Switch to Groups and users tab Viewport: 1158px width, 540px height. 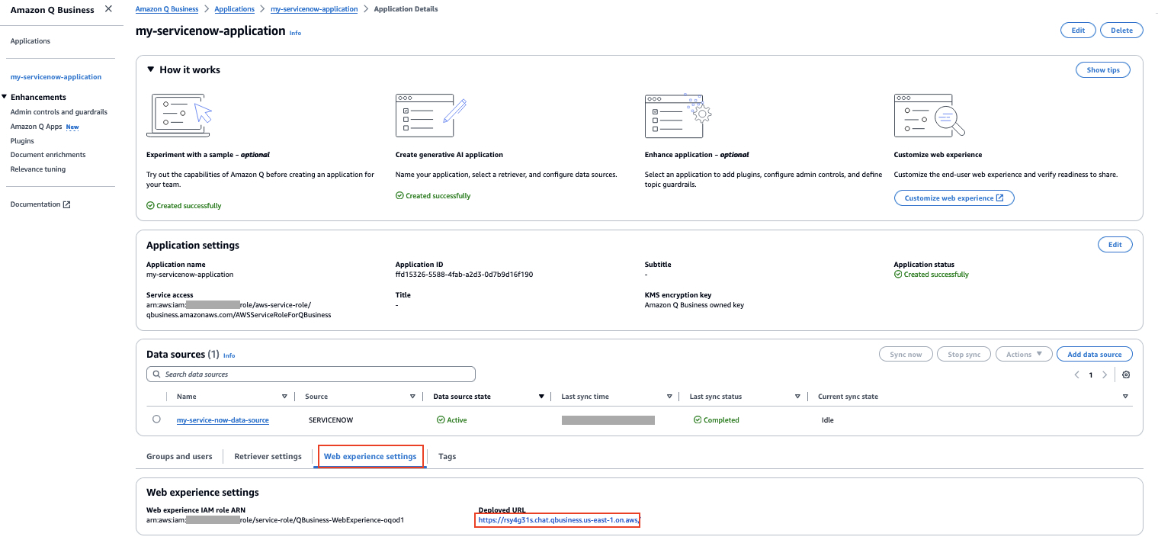(x=179, y=456)
